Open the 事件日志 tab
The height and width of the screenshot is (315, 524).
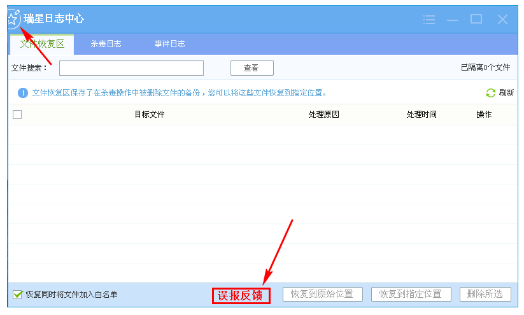pos(170,44)
